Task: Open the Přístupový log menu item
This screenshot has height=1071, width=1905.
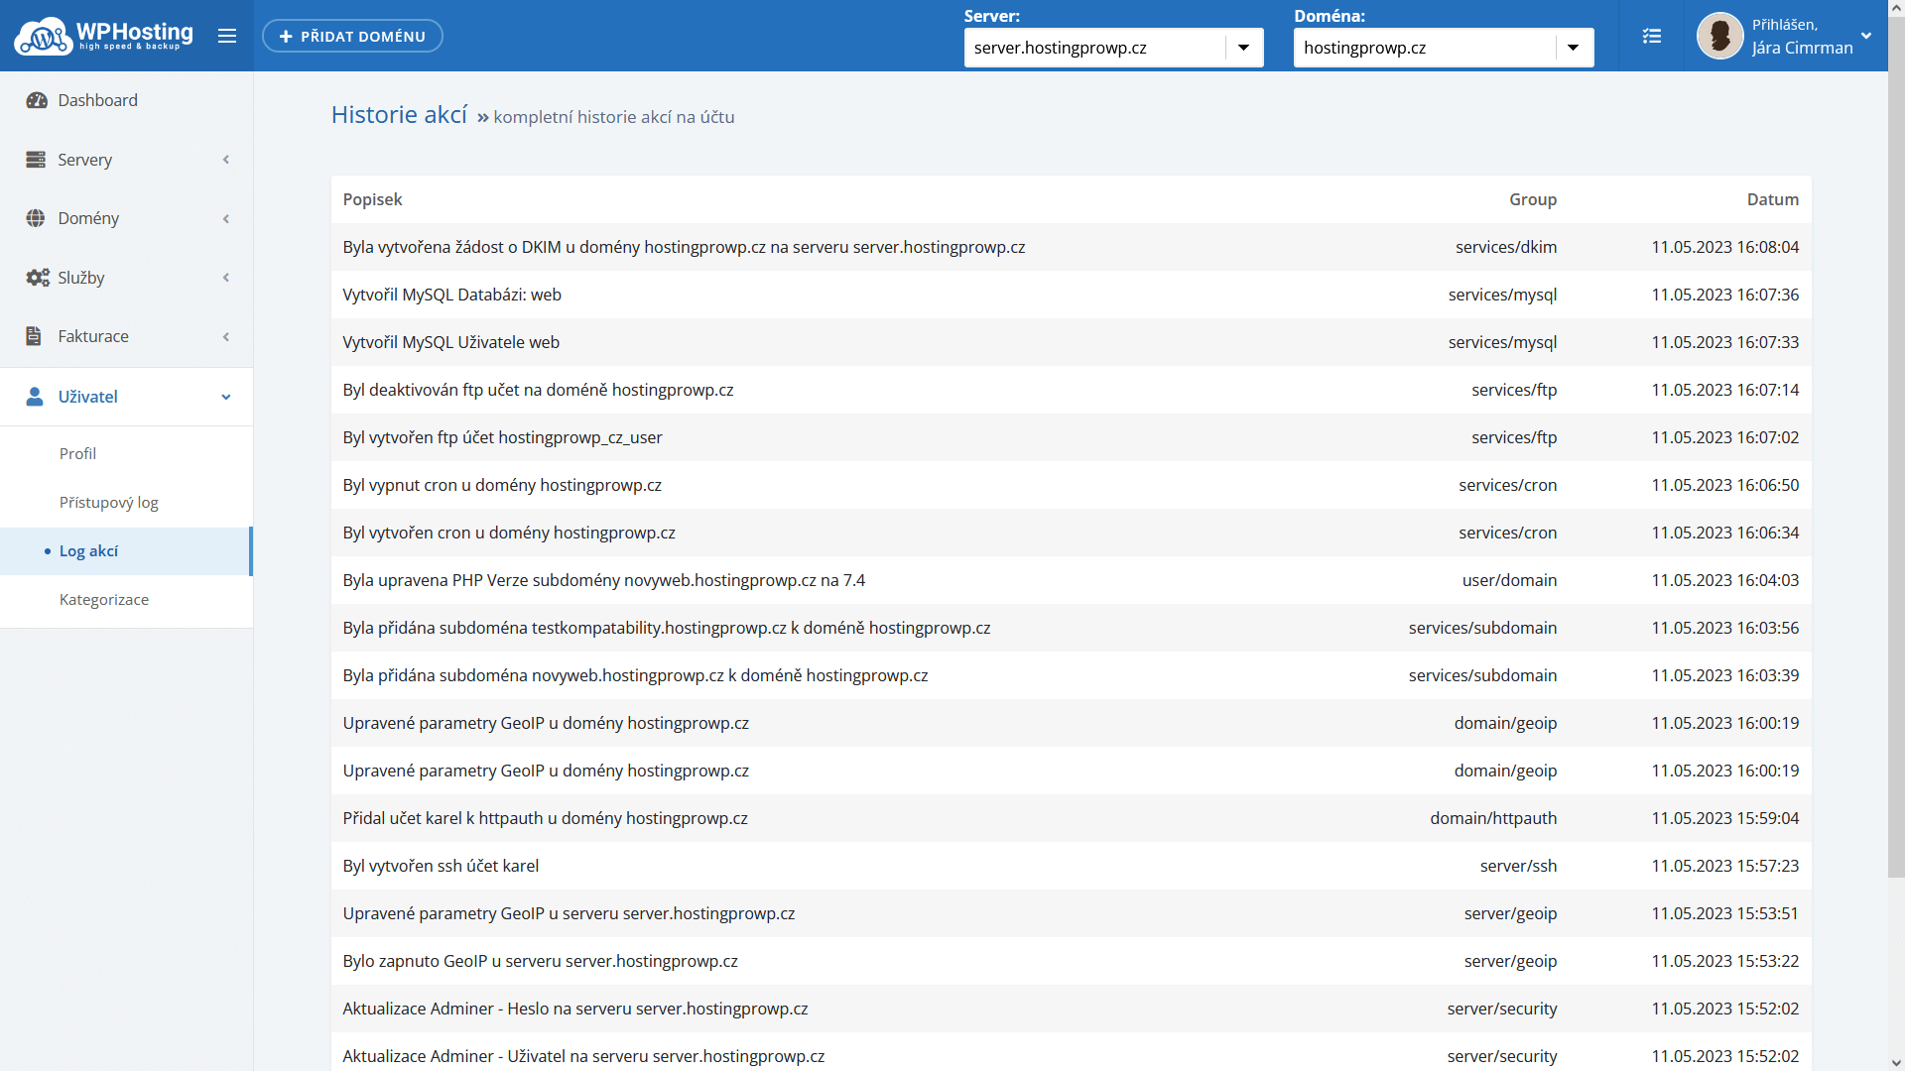Action: tap(108, 502)
